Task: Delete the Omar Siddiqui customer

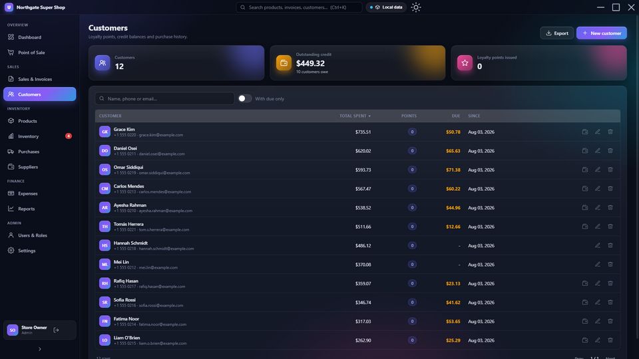Action: [610, 170]
